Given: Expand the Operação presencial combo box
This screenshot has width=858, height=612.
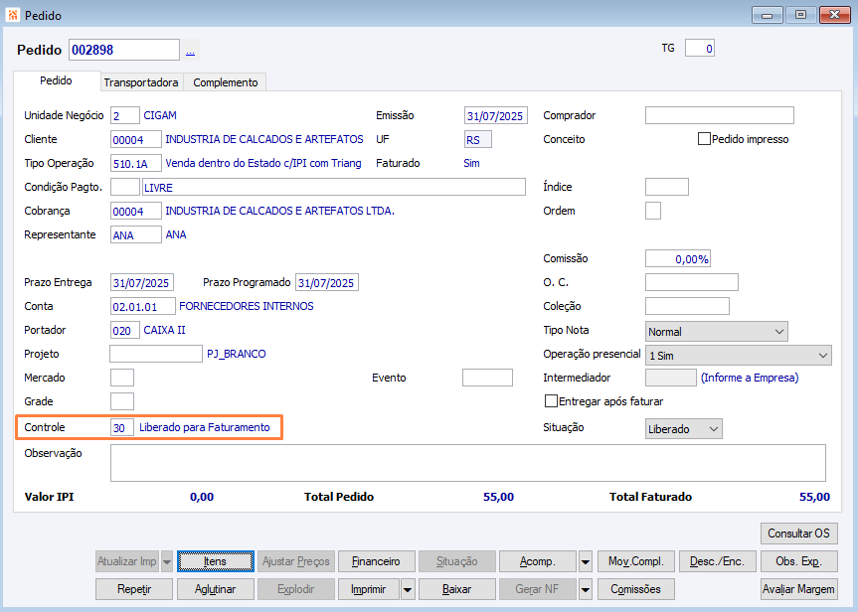Looking at the screenshot, I should pyautogui.click(x=738, y=356).
